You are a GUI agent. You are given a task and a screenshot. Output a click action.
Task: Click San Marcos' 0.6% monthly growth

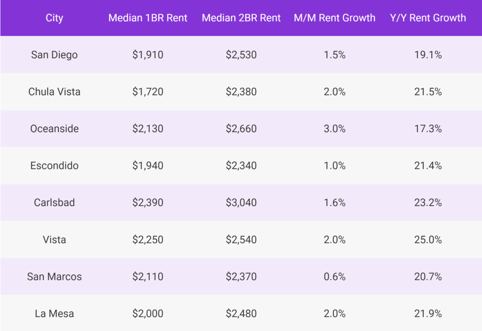(335, 277)
